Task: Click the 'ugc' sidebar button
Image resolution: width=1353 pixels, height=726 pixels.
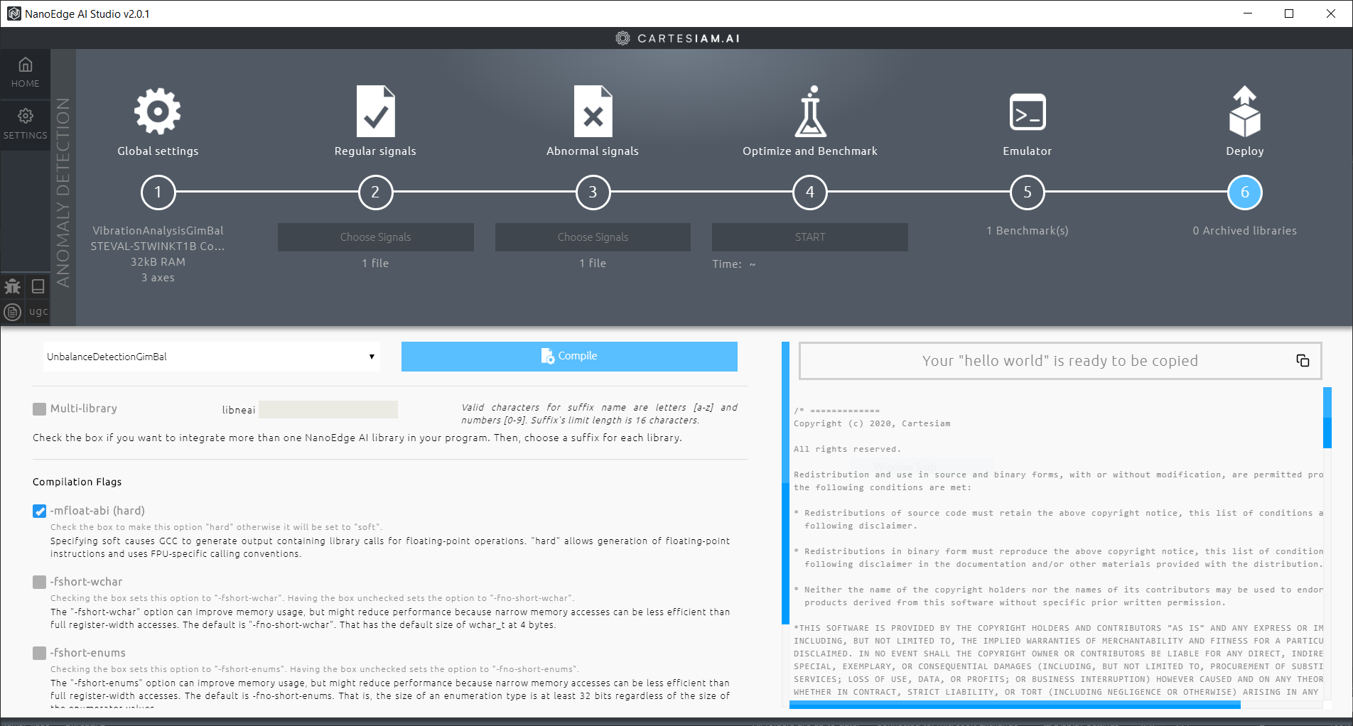Action: [38, 311]
